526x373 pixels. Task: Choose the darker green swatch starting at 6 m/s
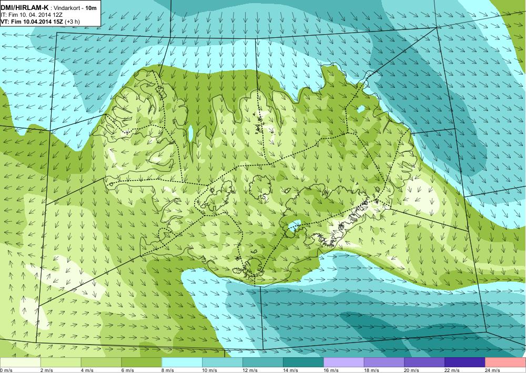141,362
